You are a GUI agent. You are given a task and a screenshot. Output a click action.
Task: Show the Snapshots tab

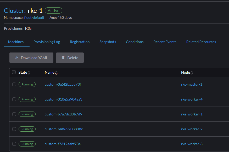(108, 42)
